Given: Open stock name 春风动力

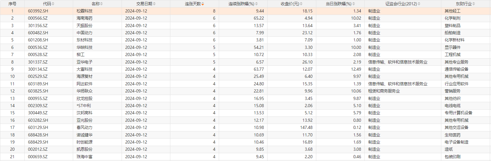Looking at the screenshot, I should [x=84, y=127].
